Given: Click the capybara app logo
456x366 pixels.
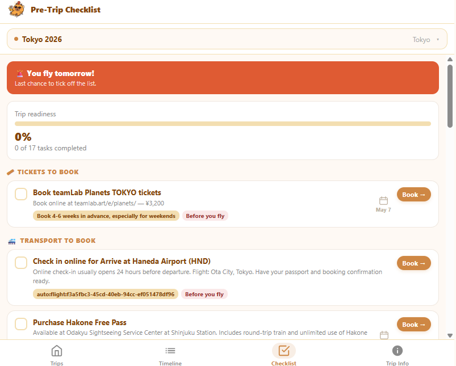Looking at the screenshot, I should [x=16, y=9].
